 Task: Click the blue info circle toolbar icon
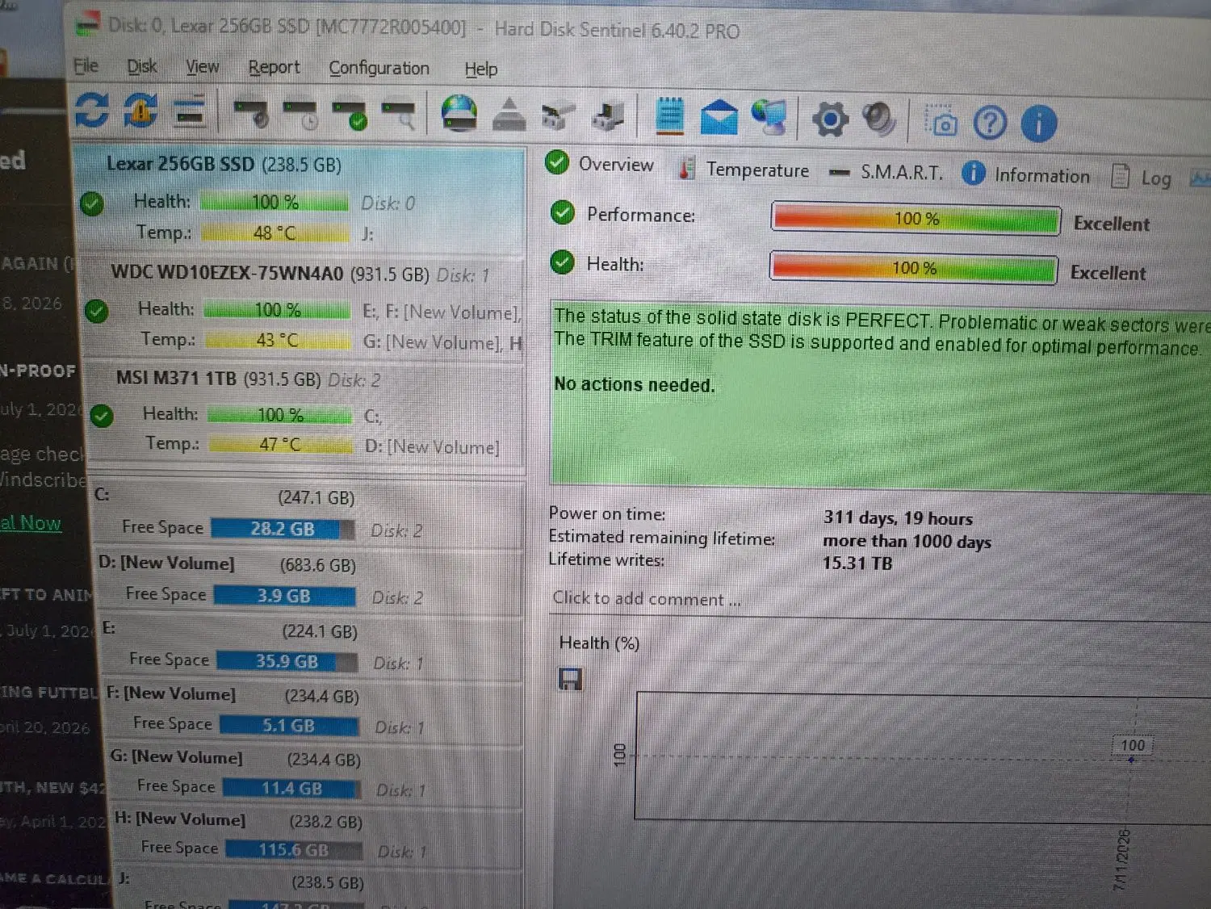click(1039, 124)
